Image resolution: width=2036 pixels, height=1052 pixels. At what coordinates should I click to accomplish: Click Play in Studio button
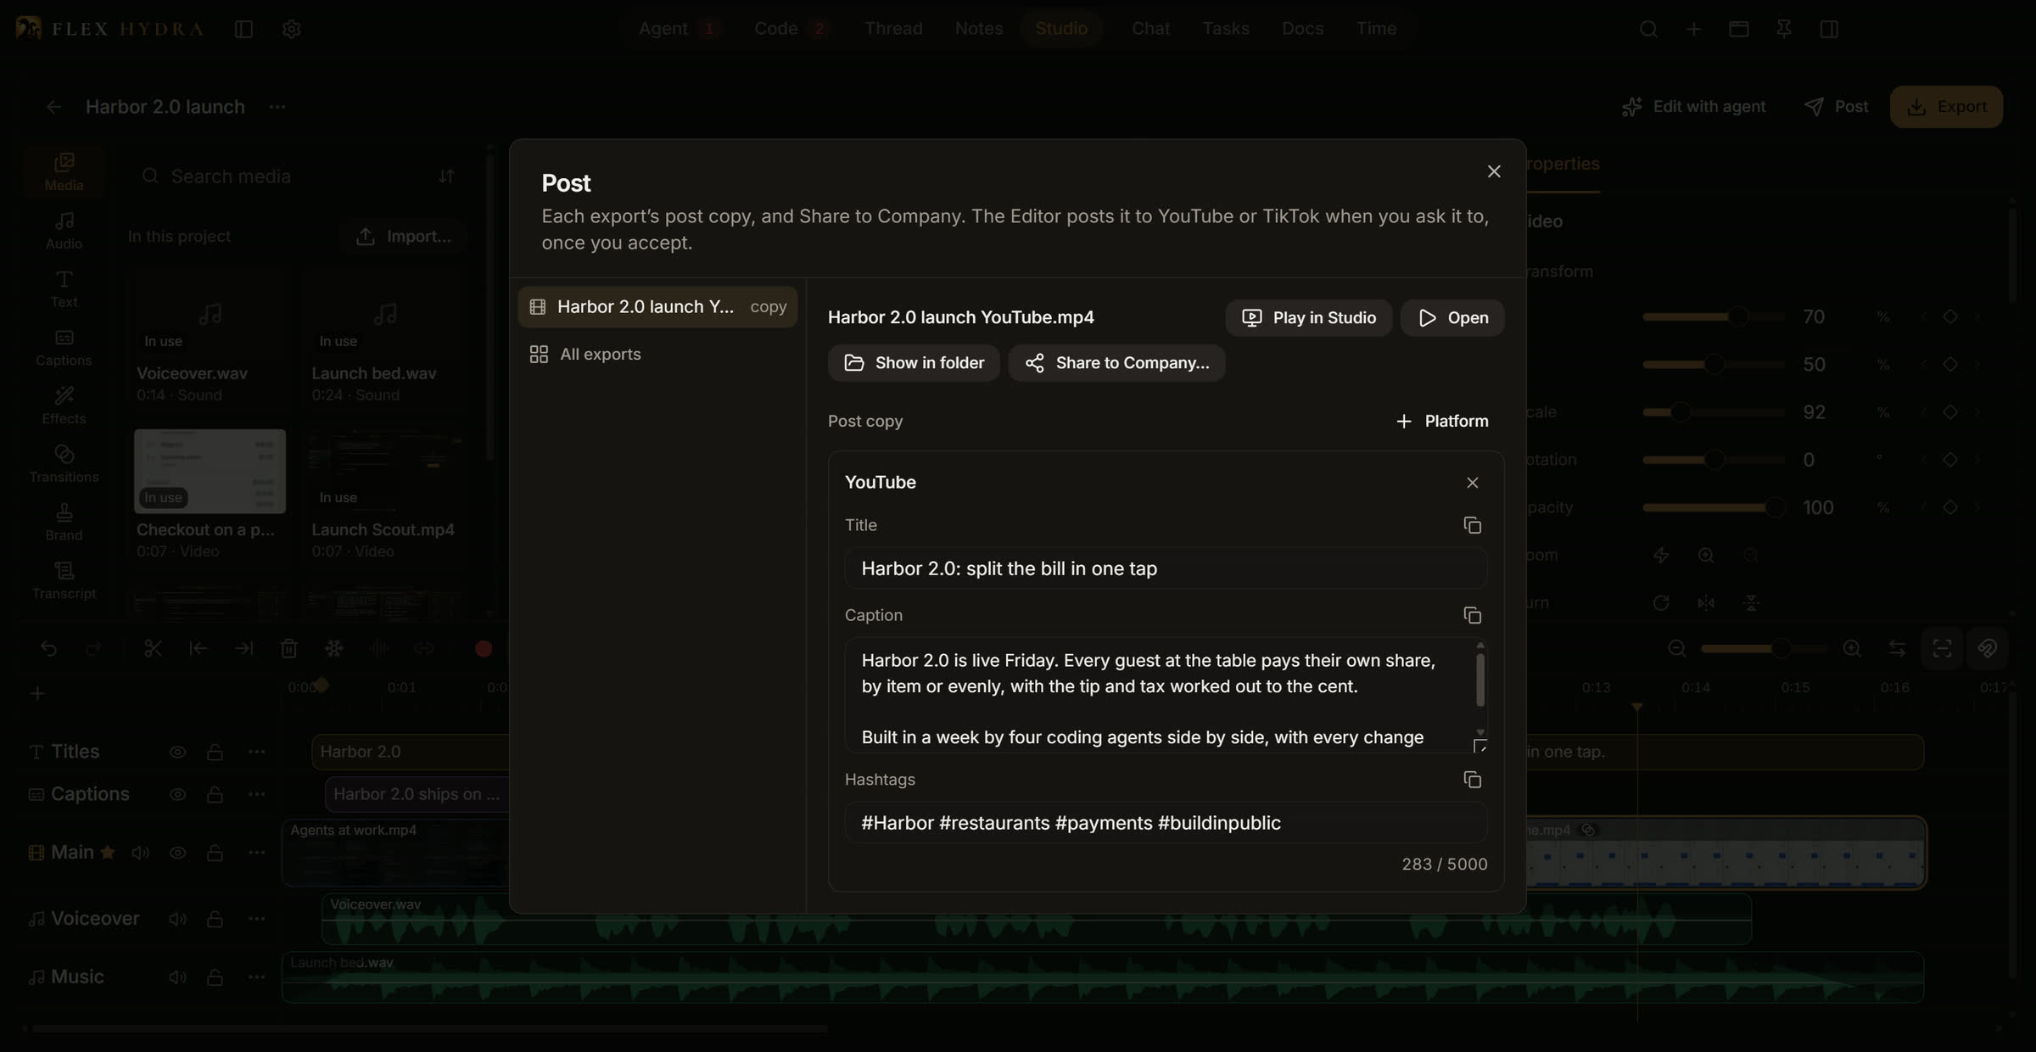click(1308, 317)
